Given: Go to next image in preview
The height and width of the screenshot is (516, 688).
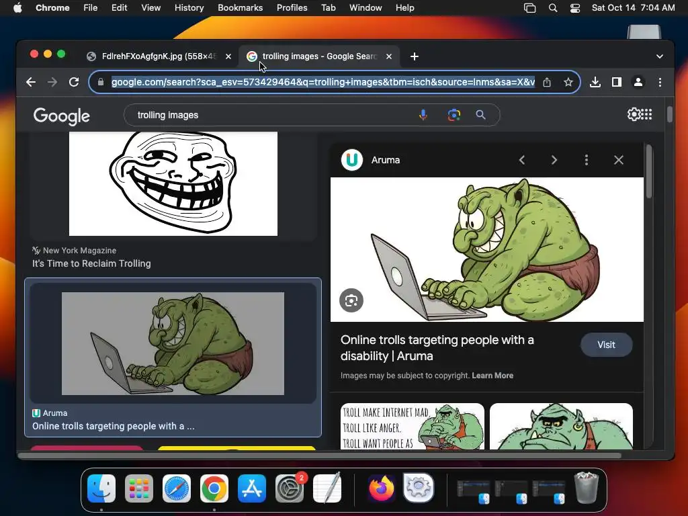Looking at the screenshot, I should pyautogui.click(x=554, y=160).
